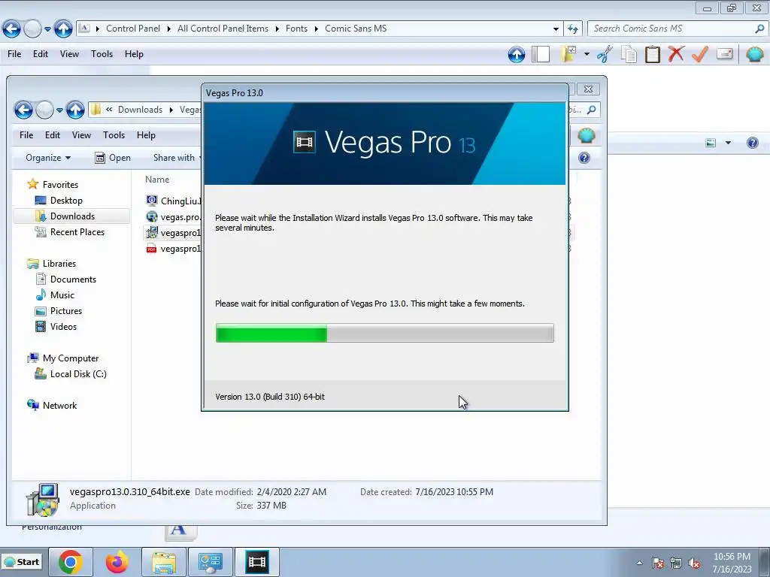Viewport: 770px width, 577px height.
Task: Click search magnifier in Downloads window
Action: [x=592, y=110]
